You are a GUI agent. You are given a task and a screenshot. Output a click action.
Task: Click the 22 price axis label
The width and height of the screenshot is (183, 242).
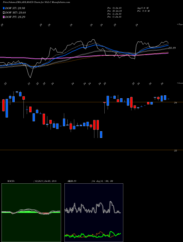175,151
